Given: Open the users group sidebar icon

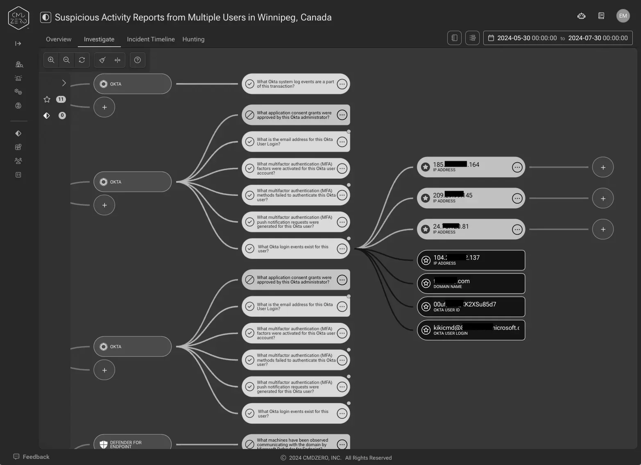Looking at the screenshot, I should (x=18, y=161).
